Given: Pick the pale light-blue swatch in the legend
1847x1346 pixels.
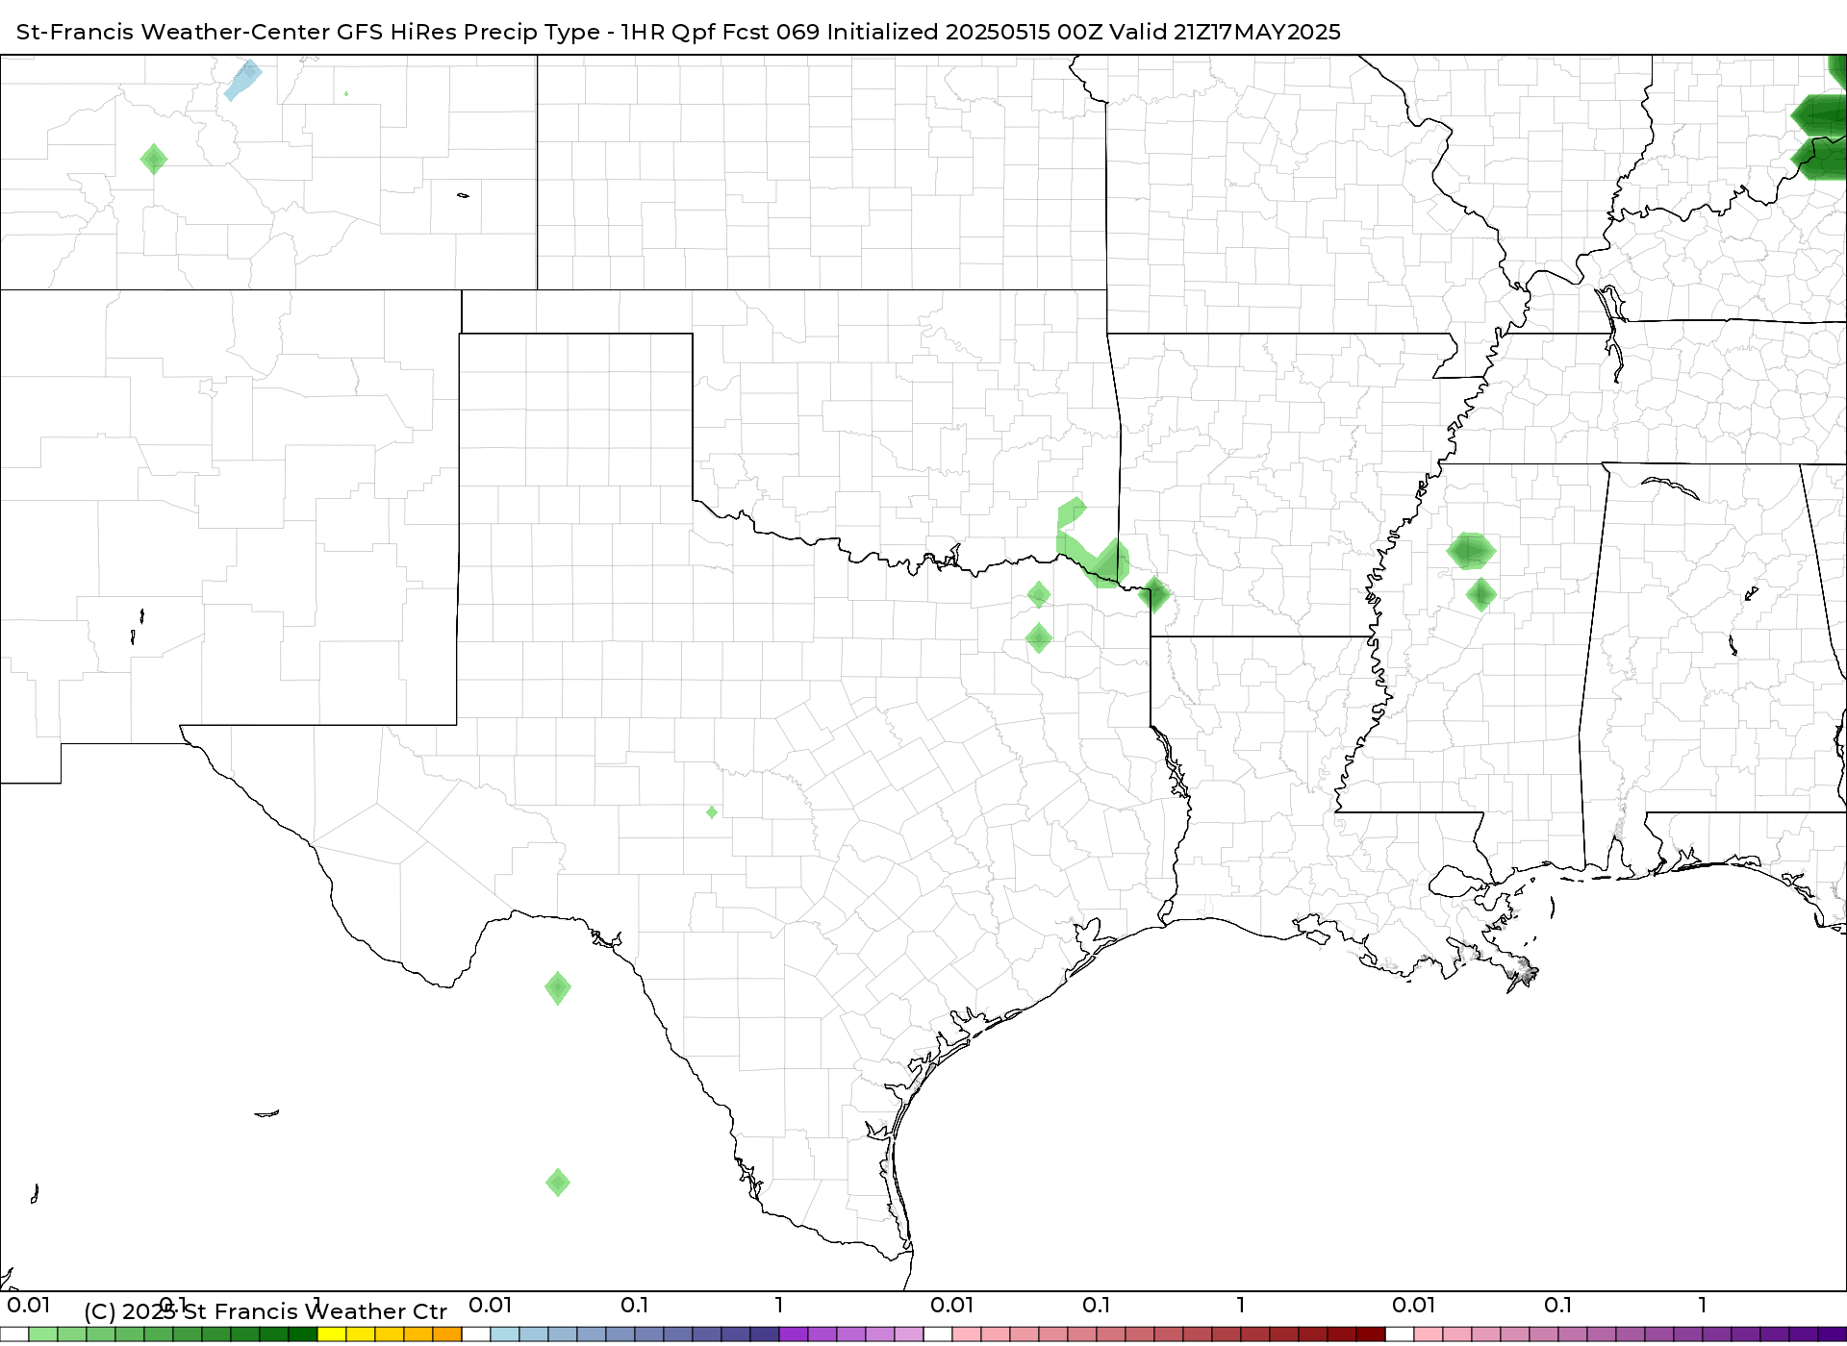Looking at the screenshot, I should 505,1334.
